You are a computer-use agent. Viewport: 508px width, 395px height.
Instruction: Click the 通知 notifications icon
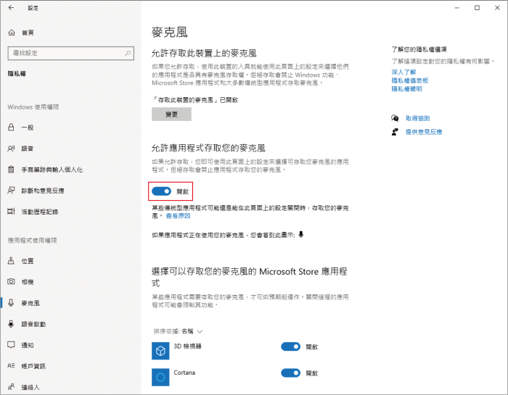coord(11,345)
